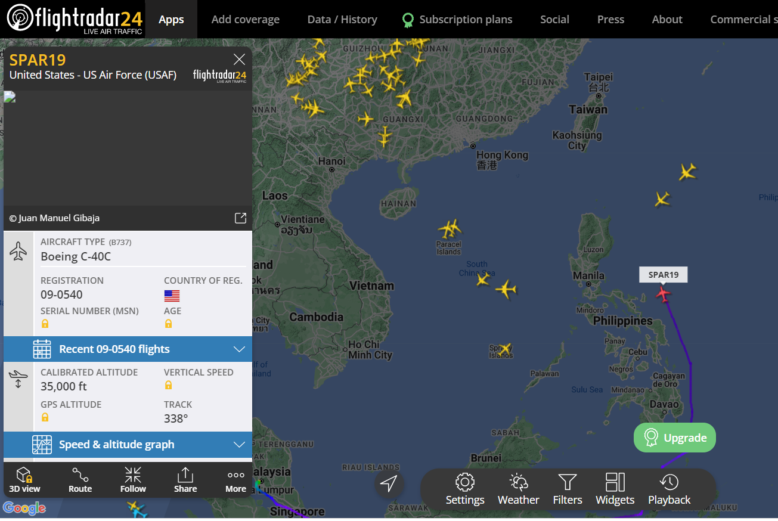This screenshot has width=778, height=521.
Task: Click yellow aircraft east of Taiwan
Action: click(x=687, y=172)
